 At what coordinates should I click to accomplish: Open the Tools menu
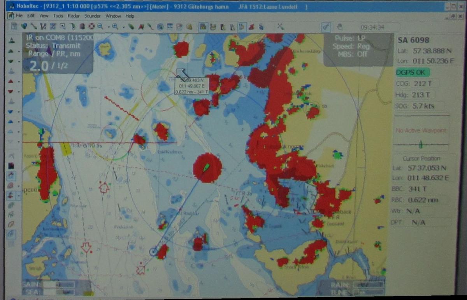coord(58,16)
